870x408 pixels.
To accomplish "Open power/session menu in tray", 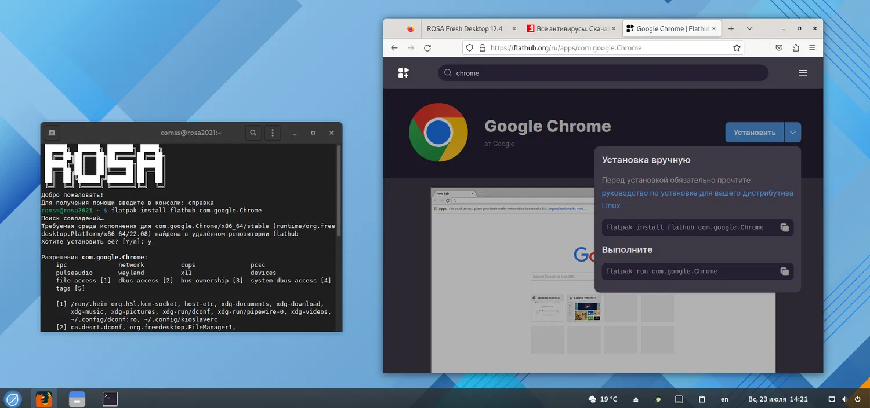I will pos(858,399).
